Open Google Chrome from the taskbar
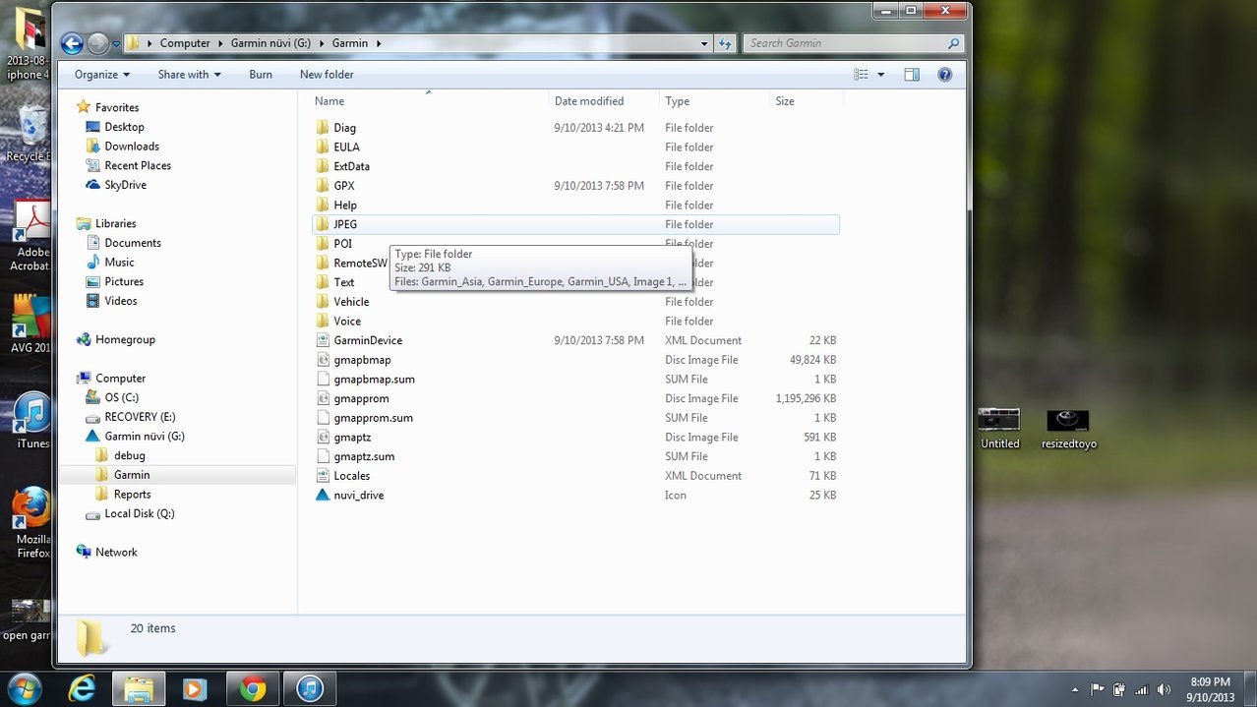The width and height of the screenshot is (1257, 707). (253, 688)
